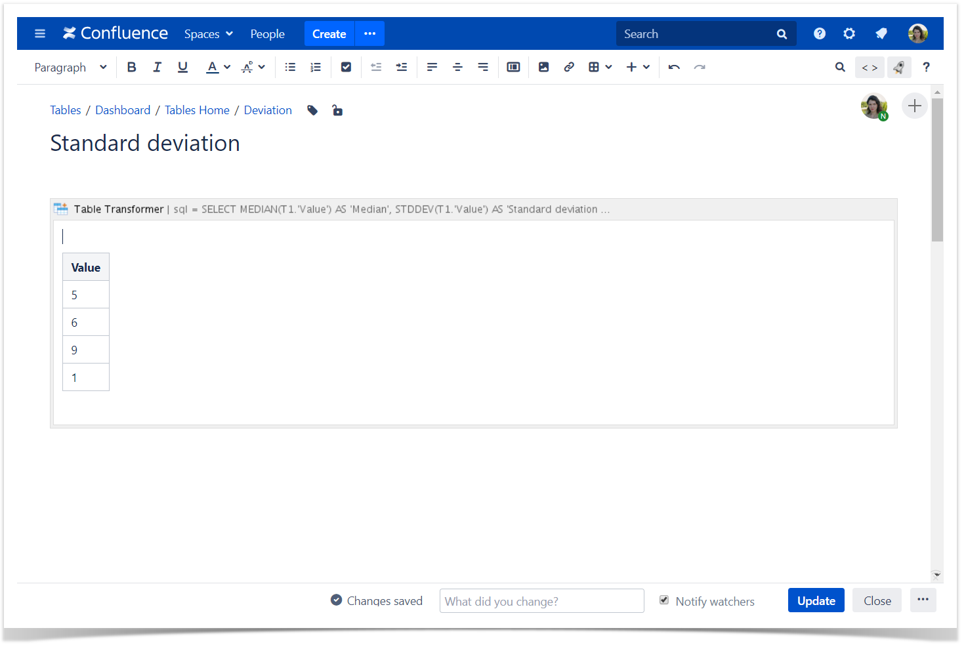
Task: Open page labels tag icon
Action: [312, 110]
